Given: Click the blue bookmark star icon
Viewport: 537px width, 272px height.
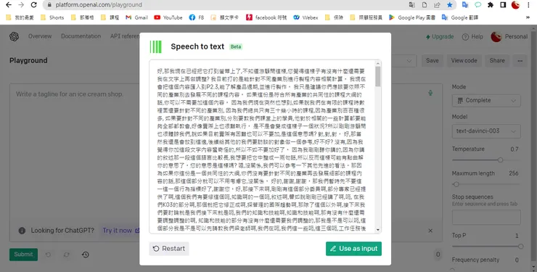Looking at the screenshot, I should (x=450, y=5).
